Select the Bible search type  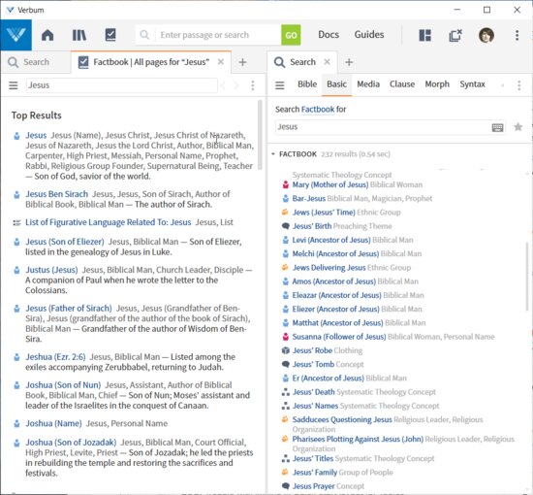(307, 84)
